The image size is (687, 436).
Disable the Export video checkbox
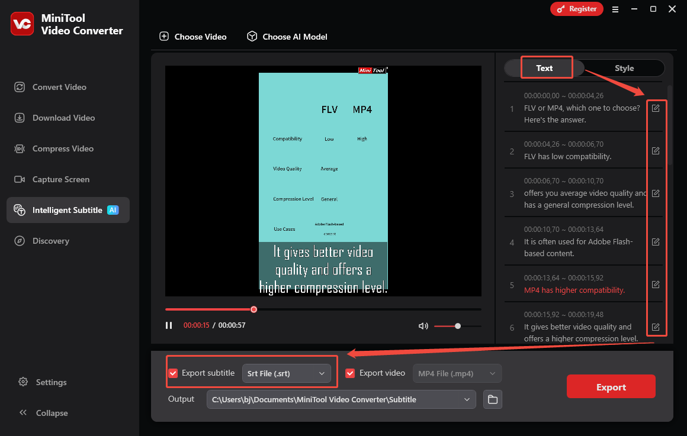[349, 373]
